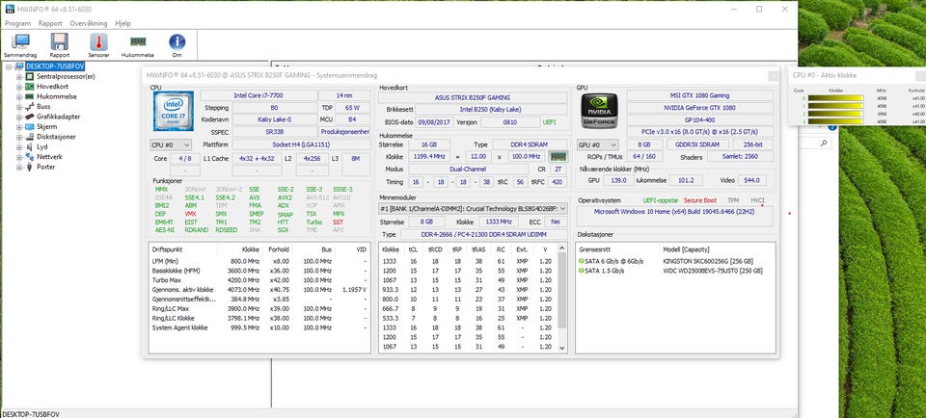Click the Intel B250 (Kaby Lake) chipset field

point(491,109)
